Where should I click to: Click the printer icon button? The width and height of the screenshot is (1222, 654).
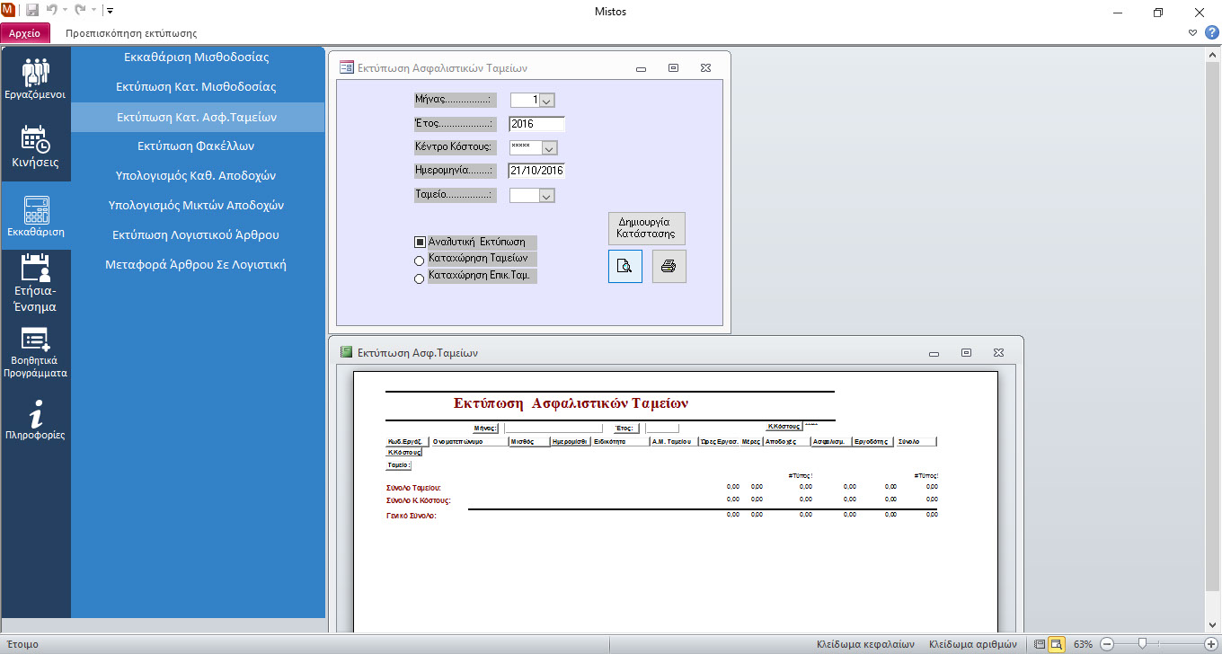coord(669,266)
